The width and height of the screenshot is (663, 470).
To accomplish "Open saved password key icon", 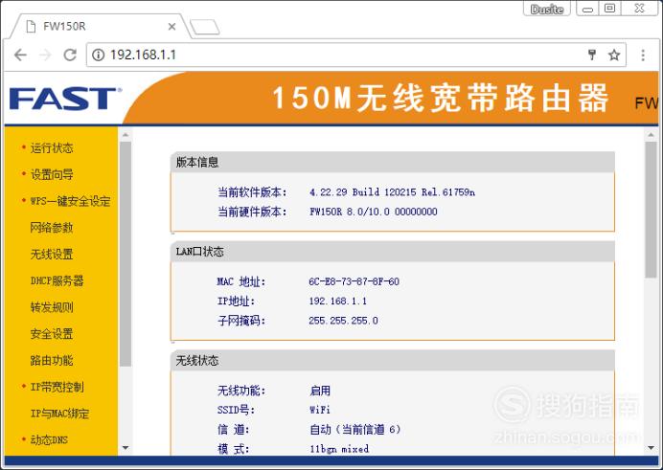I will pos(592,55).
